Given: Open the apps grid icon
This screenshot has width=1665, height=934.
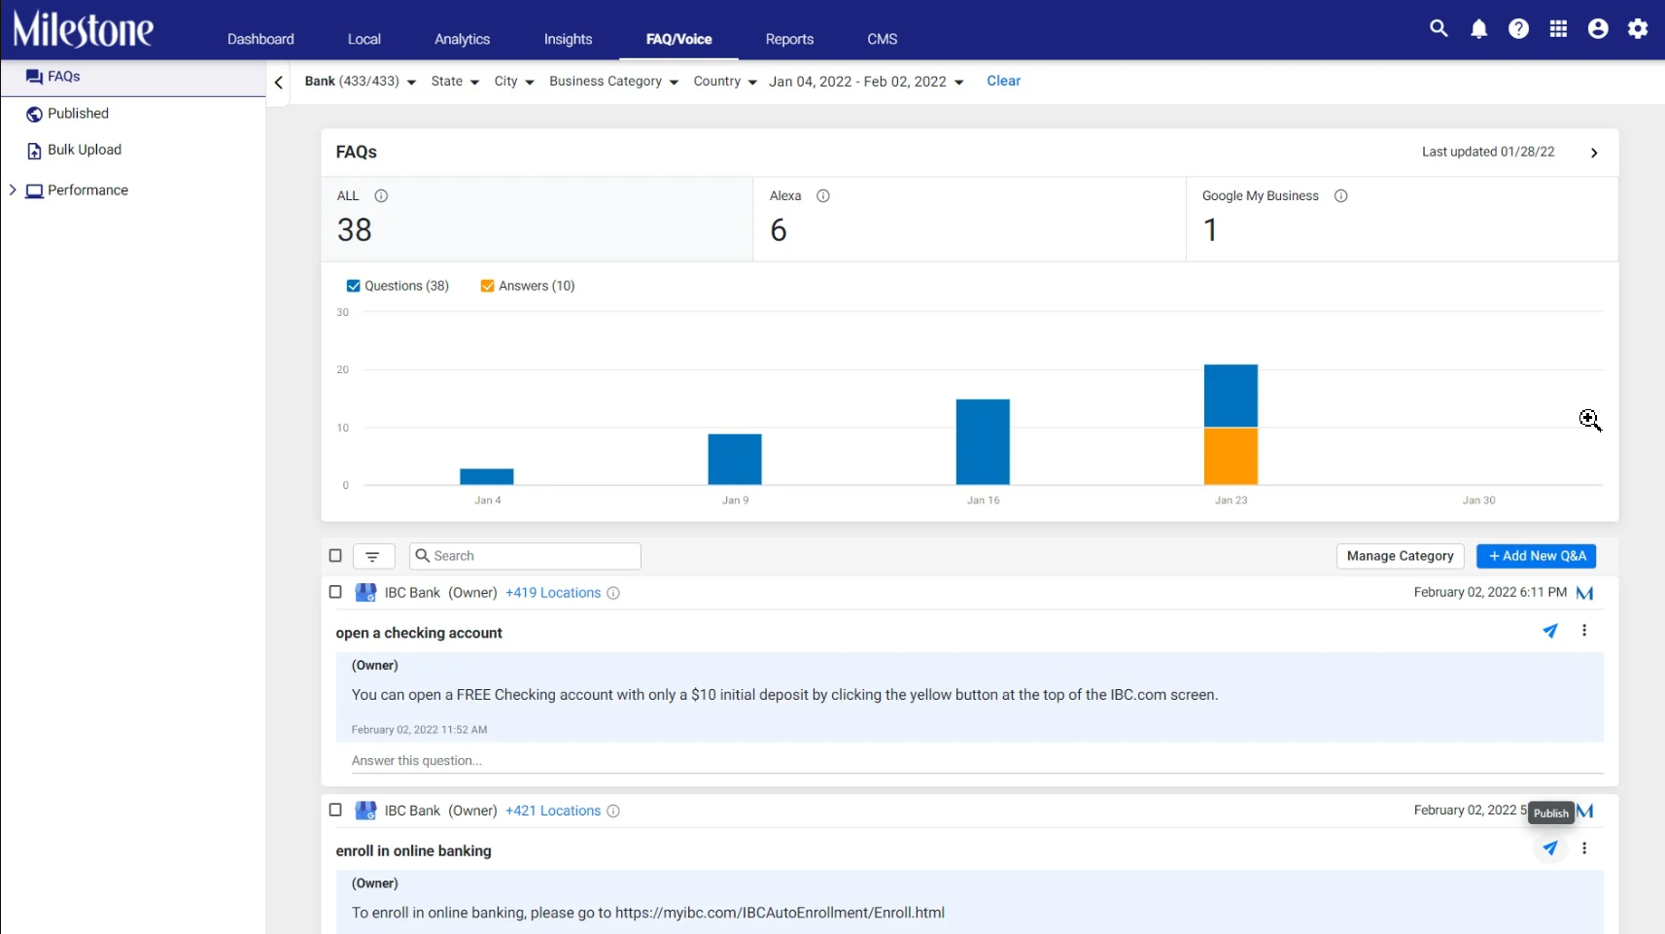Looking at the screenshot, I should tap(1558, 29).
